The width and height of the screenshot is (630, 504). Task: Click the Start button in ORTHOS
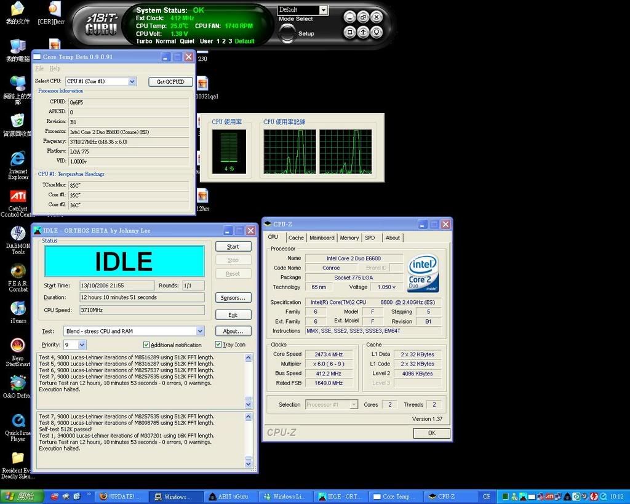pyautogui.click(x=233, y=246)
